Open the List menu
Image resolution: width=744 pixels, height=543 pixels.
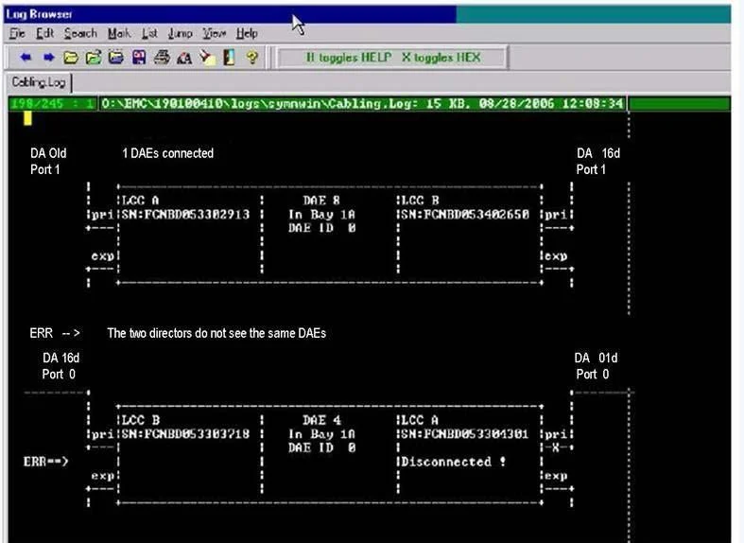(149, 33)
